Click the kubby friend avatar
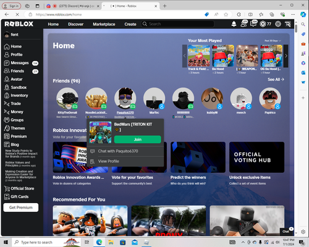Image resolution: width=309 pixels, height=247 pixels. [x=212, y=98]
